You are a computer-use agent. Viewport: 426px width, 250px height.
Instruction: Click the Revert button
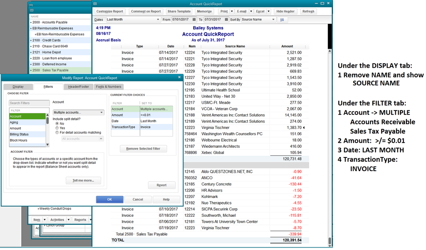point(161,185)
